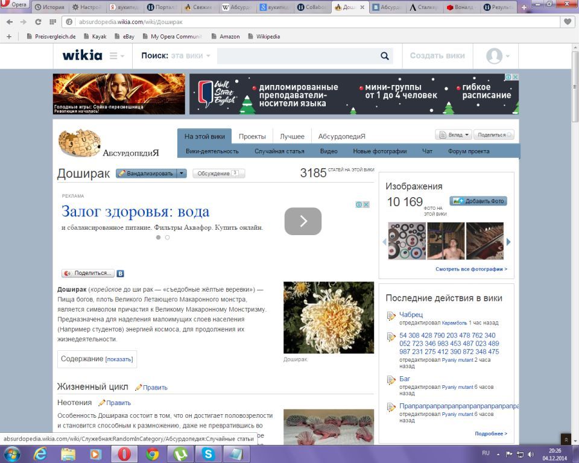
Task: Open the Вклад dropdown
Action: [x=453, y=135]
